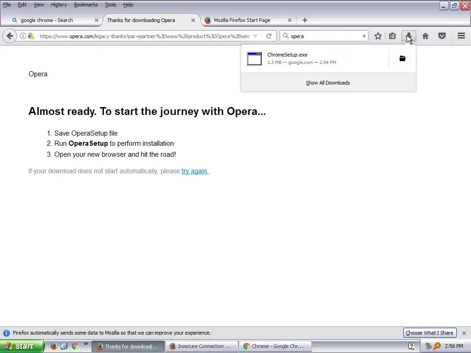This screenshot has height=353, width=471.
Task: Open the Windows start menu
Action: pos(22,346)
